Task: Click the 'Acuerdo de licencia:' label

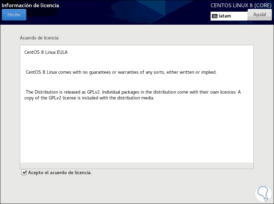Action: point(39,38)
